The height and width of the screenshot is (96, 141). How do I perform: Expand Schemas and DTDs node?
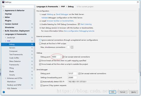click(6, 78)
